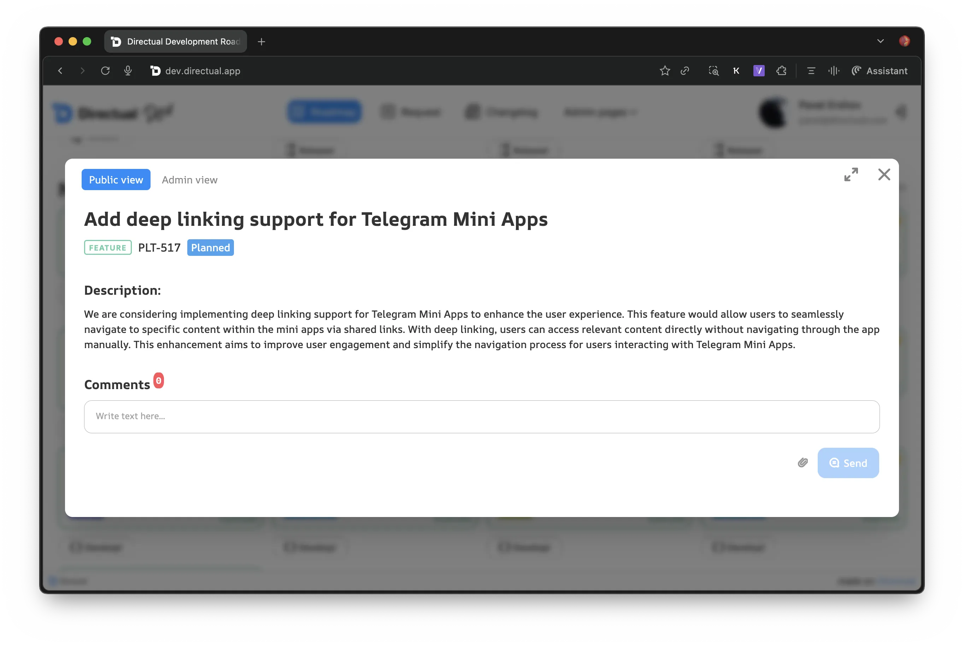Open the page search lens icon

click(x=713, y=71)
